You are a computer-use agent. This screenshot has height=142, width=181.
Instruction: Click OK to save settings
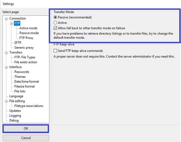(x=26, y=129)
